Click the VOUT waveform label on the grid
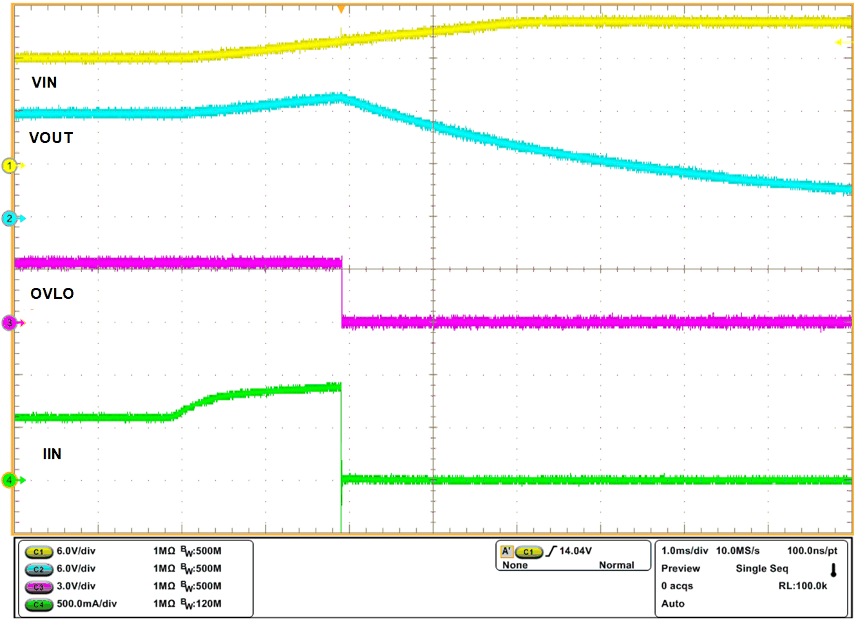The image size is (858, 619). 52,138
